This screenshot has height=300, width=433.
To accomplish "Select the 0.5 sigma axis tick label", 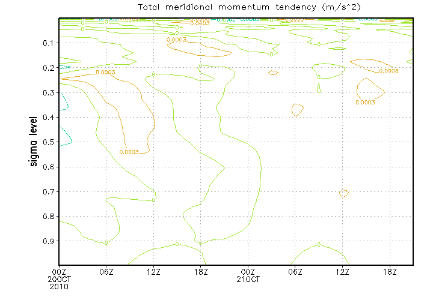I will (x=48, y=142).
